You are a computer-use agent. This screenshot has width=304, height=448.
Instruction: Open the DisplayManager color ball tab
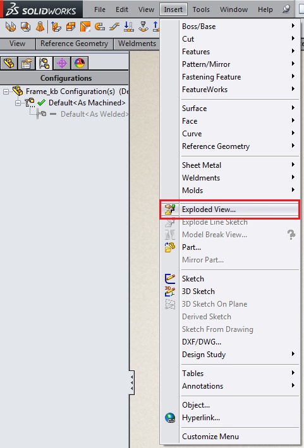(x=80, y=63)
